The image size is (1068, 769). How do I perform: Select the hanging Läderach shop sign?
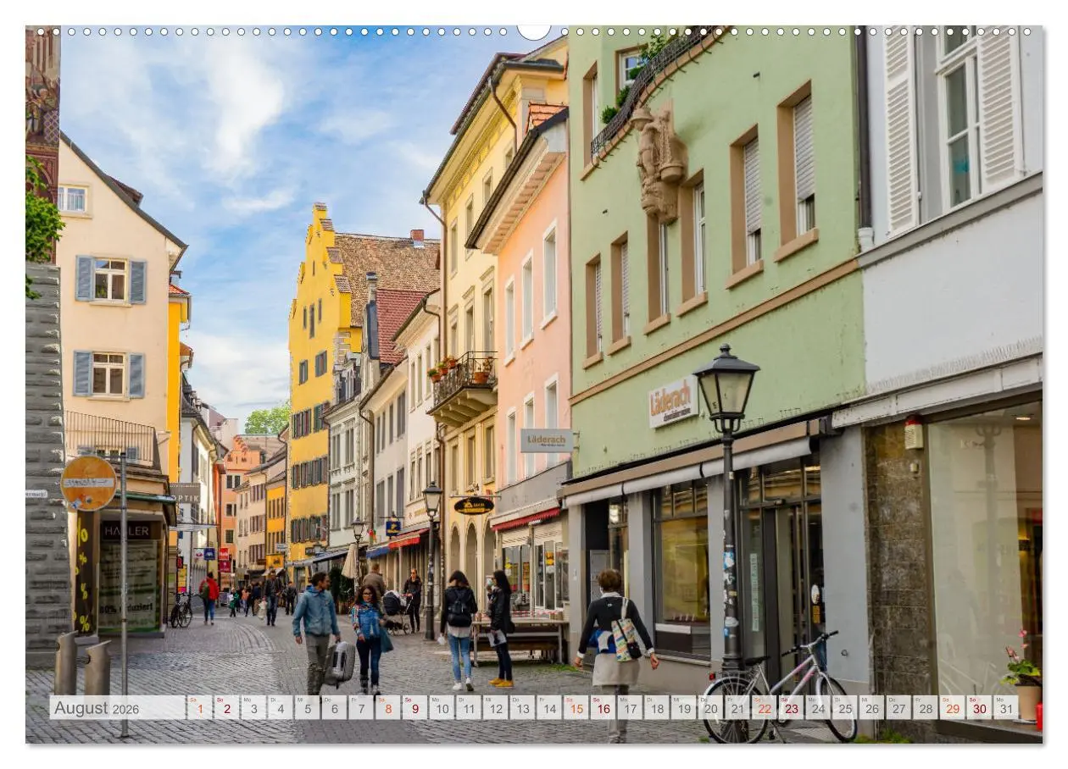[x=547, y=440]
